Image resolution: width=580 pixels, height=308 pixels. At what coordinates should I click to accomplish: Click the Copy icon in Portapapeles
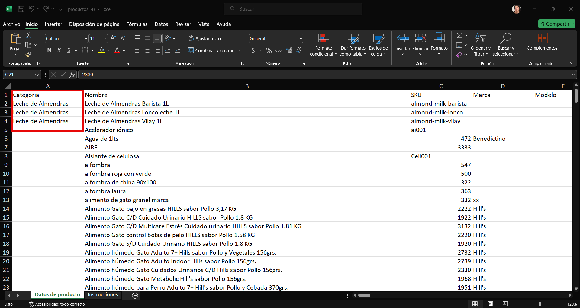[x=28, y=45]
